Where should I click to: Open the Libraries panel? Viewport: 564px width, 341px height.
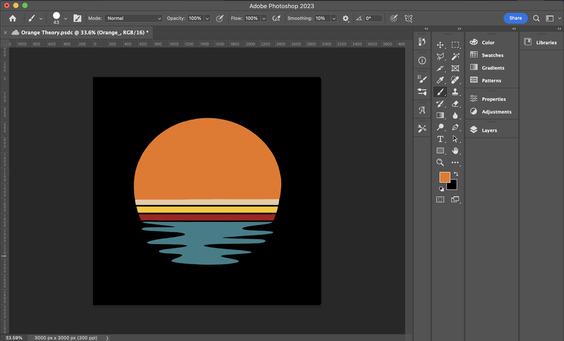point(546,42)
